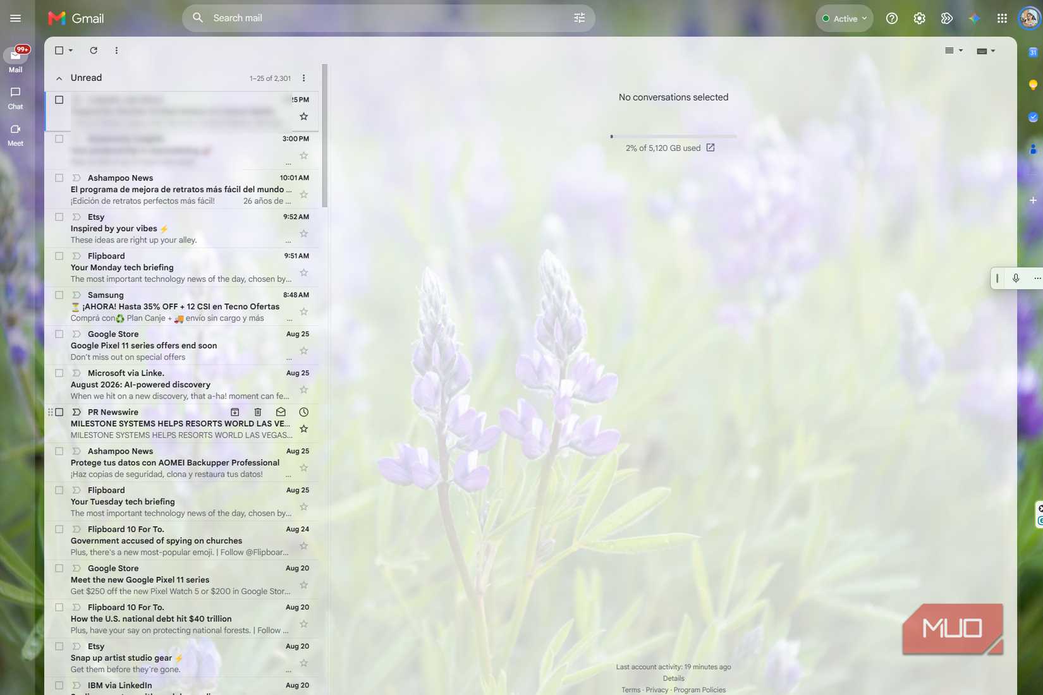
Task: Open the Google account avatar
Action: click(1029, 18)
